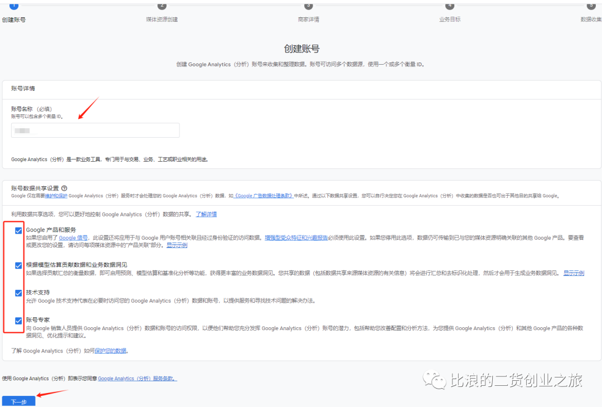
Task: Click the 根据模型估算贡献数据和业务数据洞见 title
Action: pos(76,264)
